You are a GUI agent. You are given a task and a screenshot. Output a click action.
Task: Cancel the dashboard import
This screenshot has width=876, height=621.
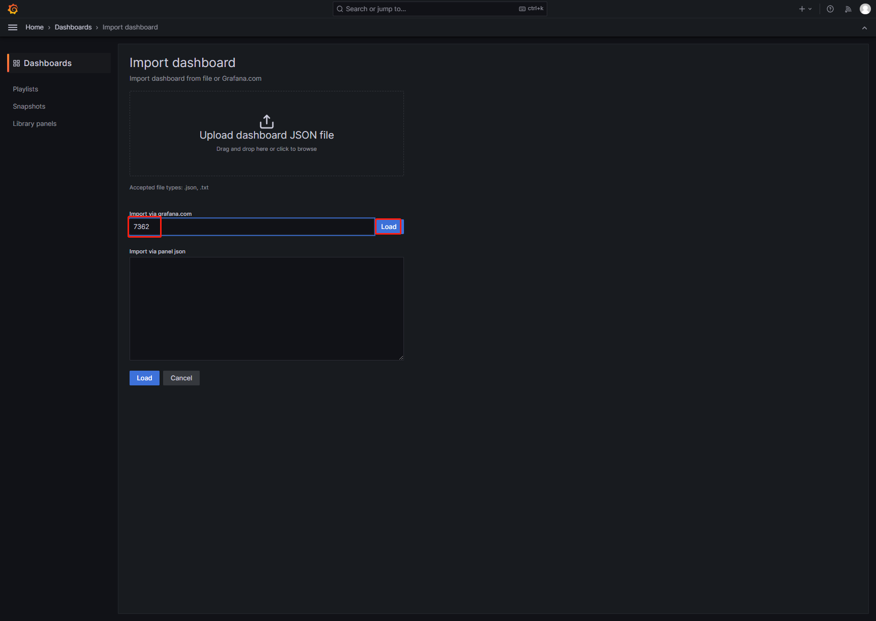coord(181,378)
